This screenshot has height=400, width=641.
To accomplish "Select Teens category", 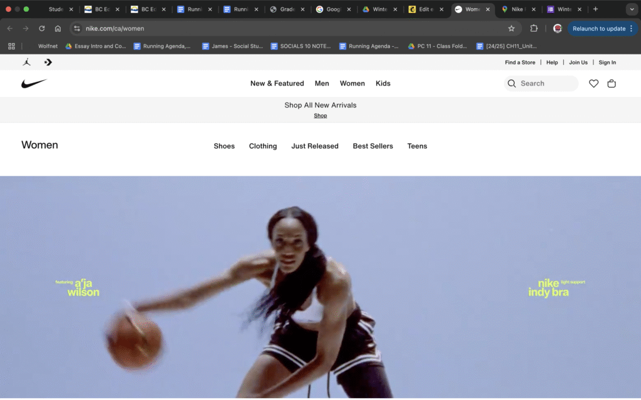I will (x=417, y=146).
